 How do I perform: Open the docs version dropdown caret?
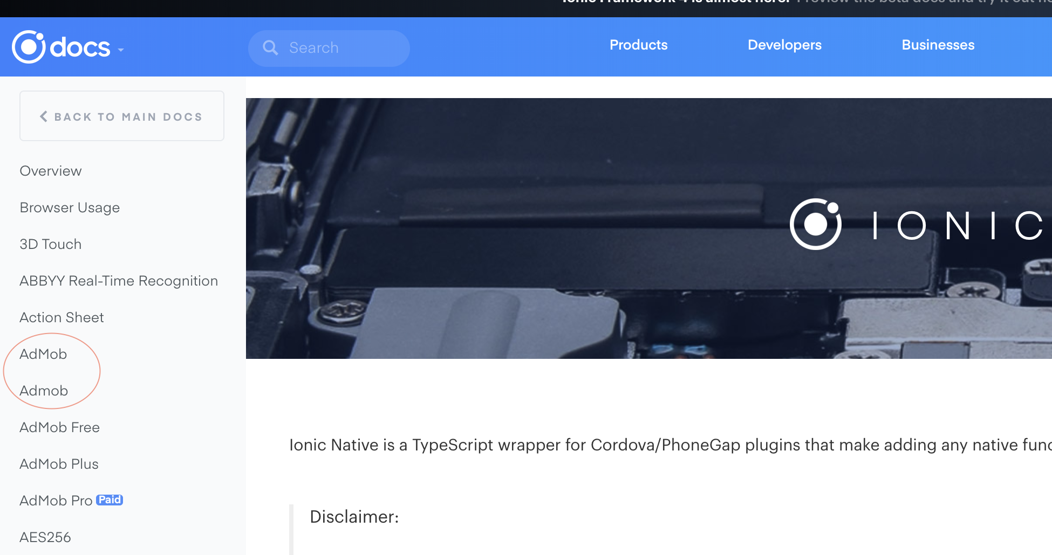pos(121,50)
